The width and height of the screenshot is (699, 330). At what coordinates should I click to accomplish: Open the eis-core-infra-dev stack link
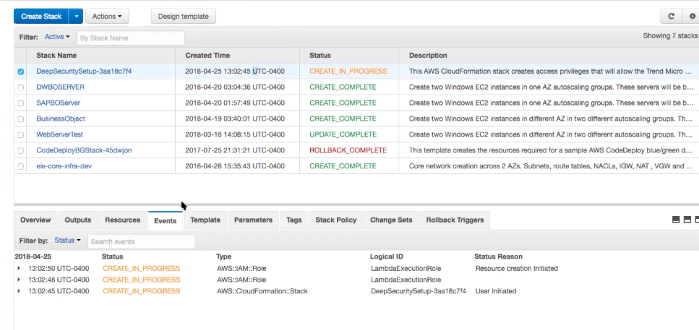click(x=64, y=166)
